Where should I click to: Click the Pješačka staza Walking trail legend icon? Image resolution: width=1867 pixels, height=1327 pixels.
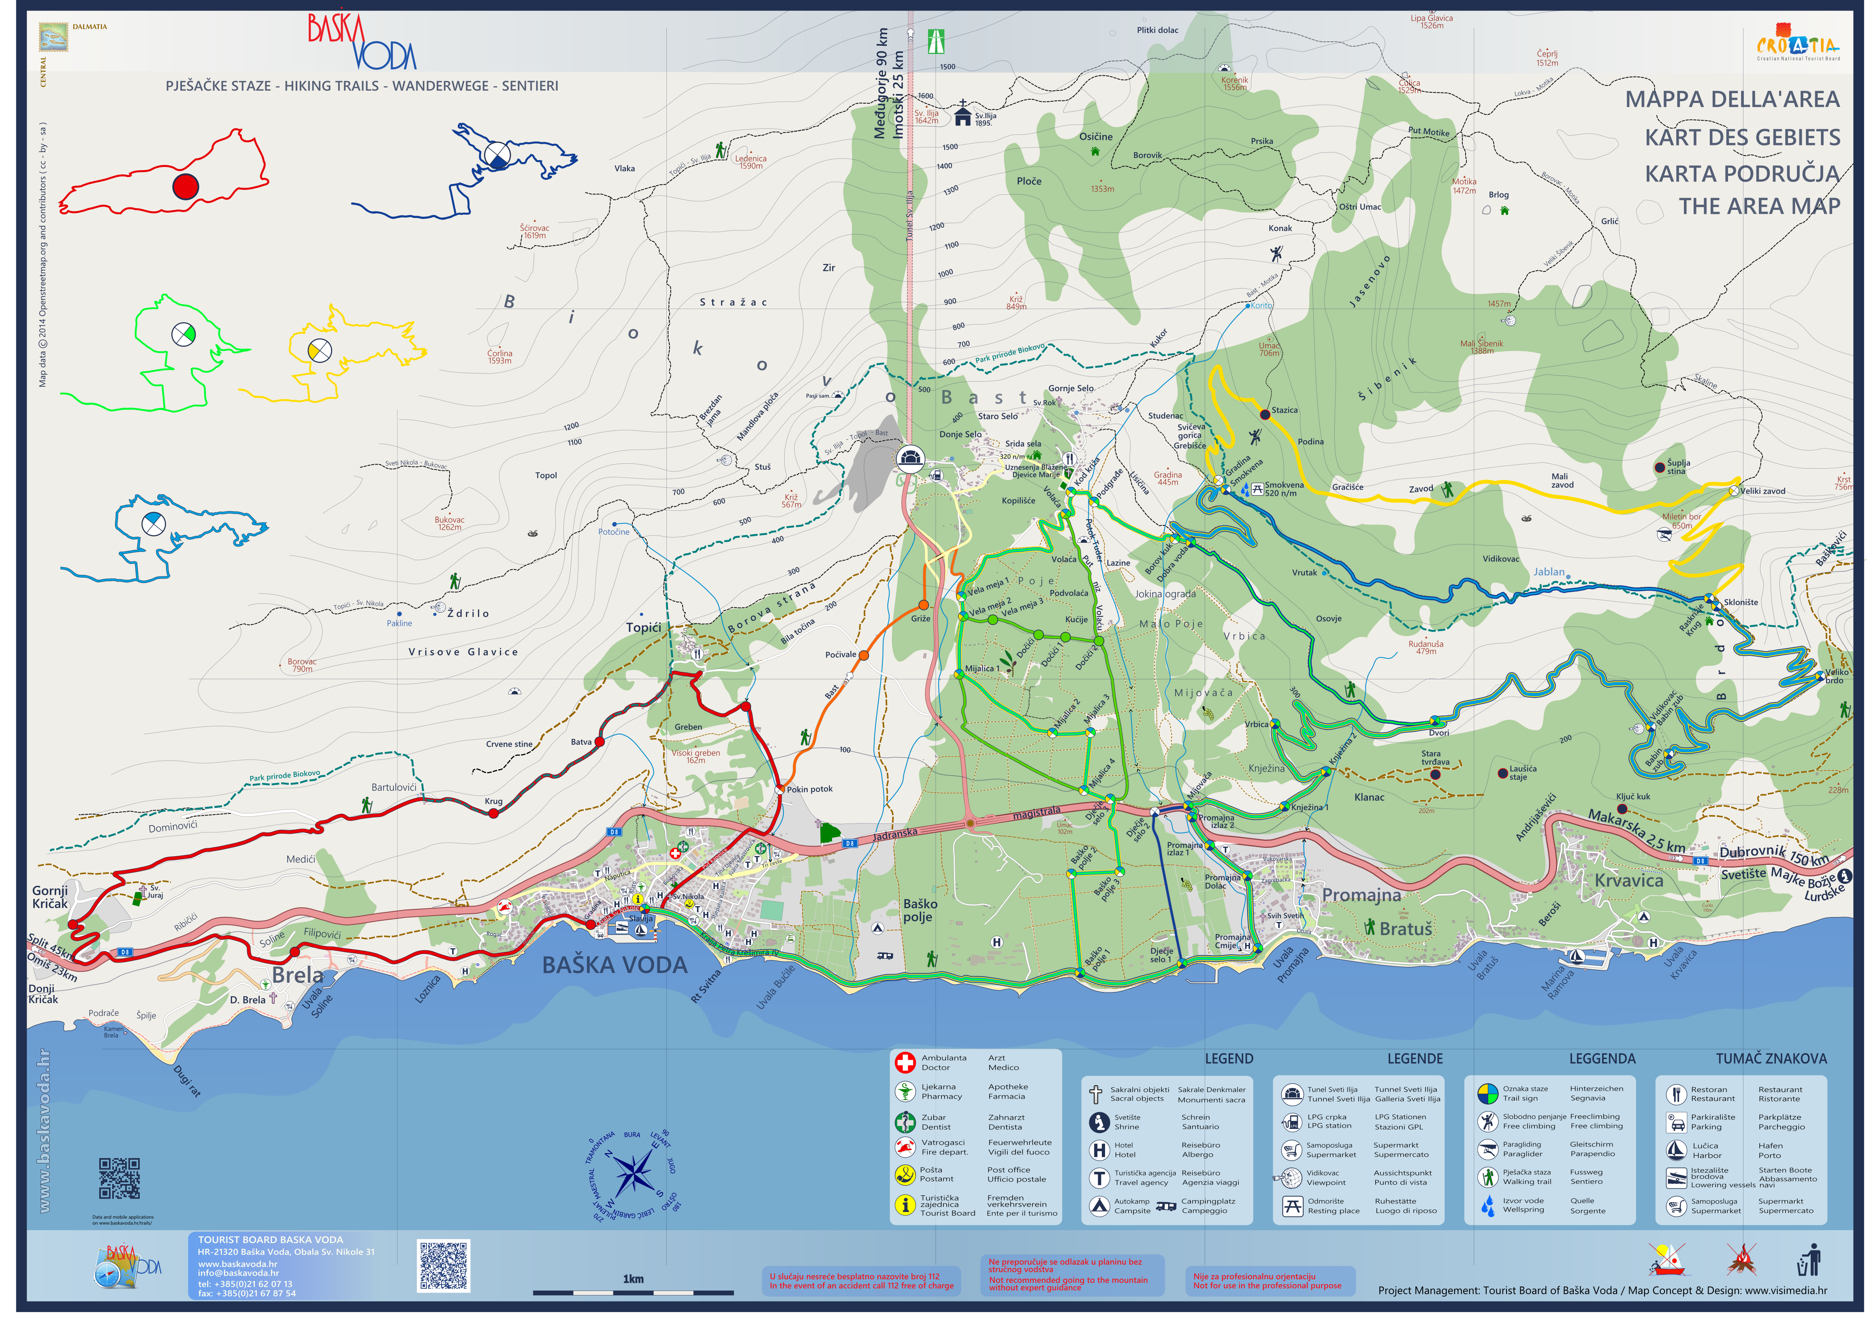point(1487,1177)
